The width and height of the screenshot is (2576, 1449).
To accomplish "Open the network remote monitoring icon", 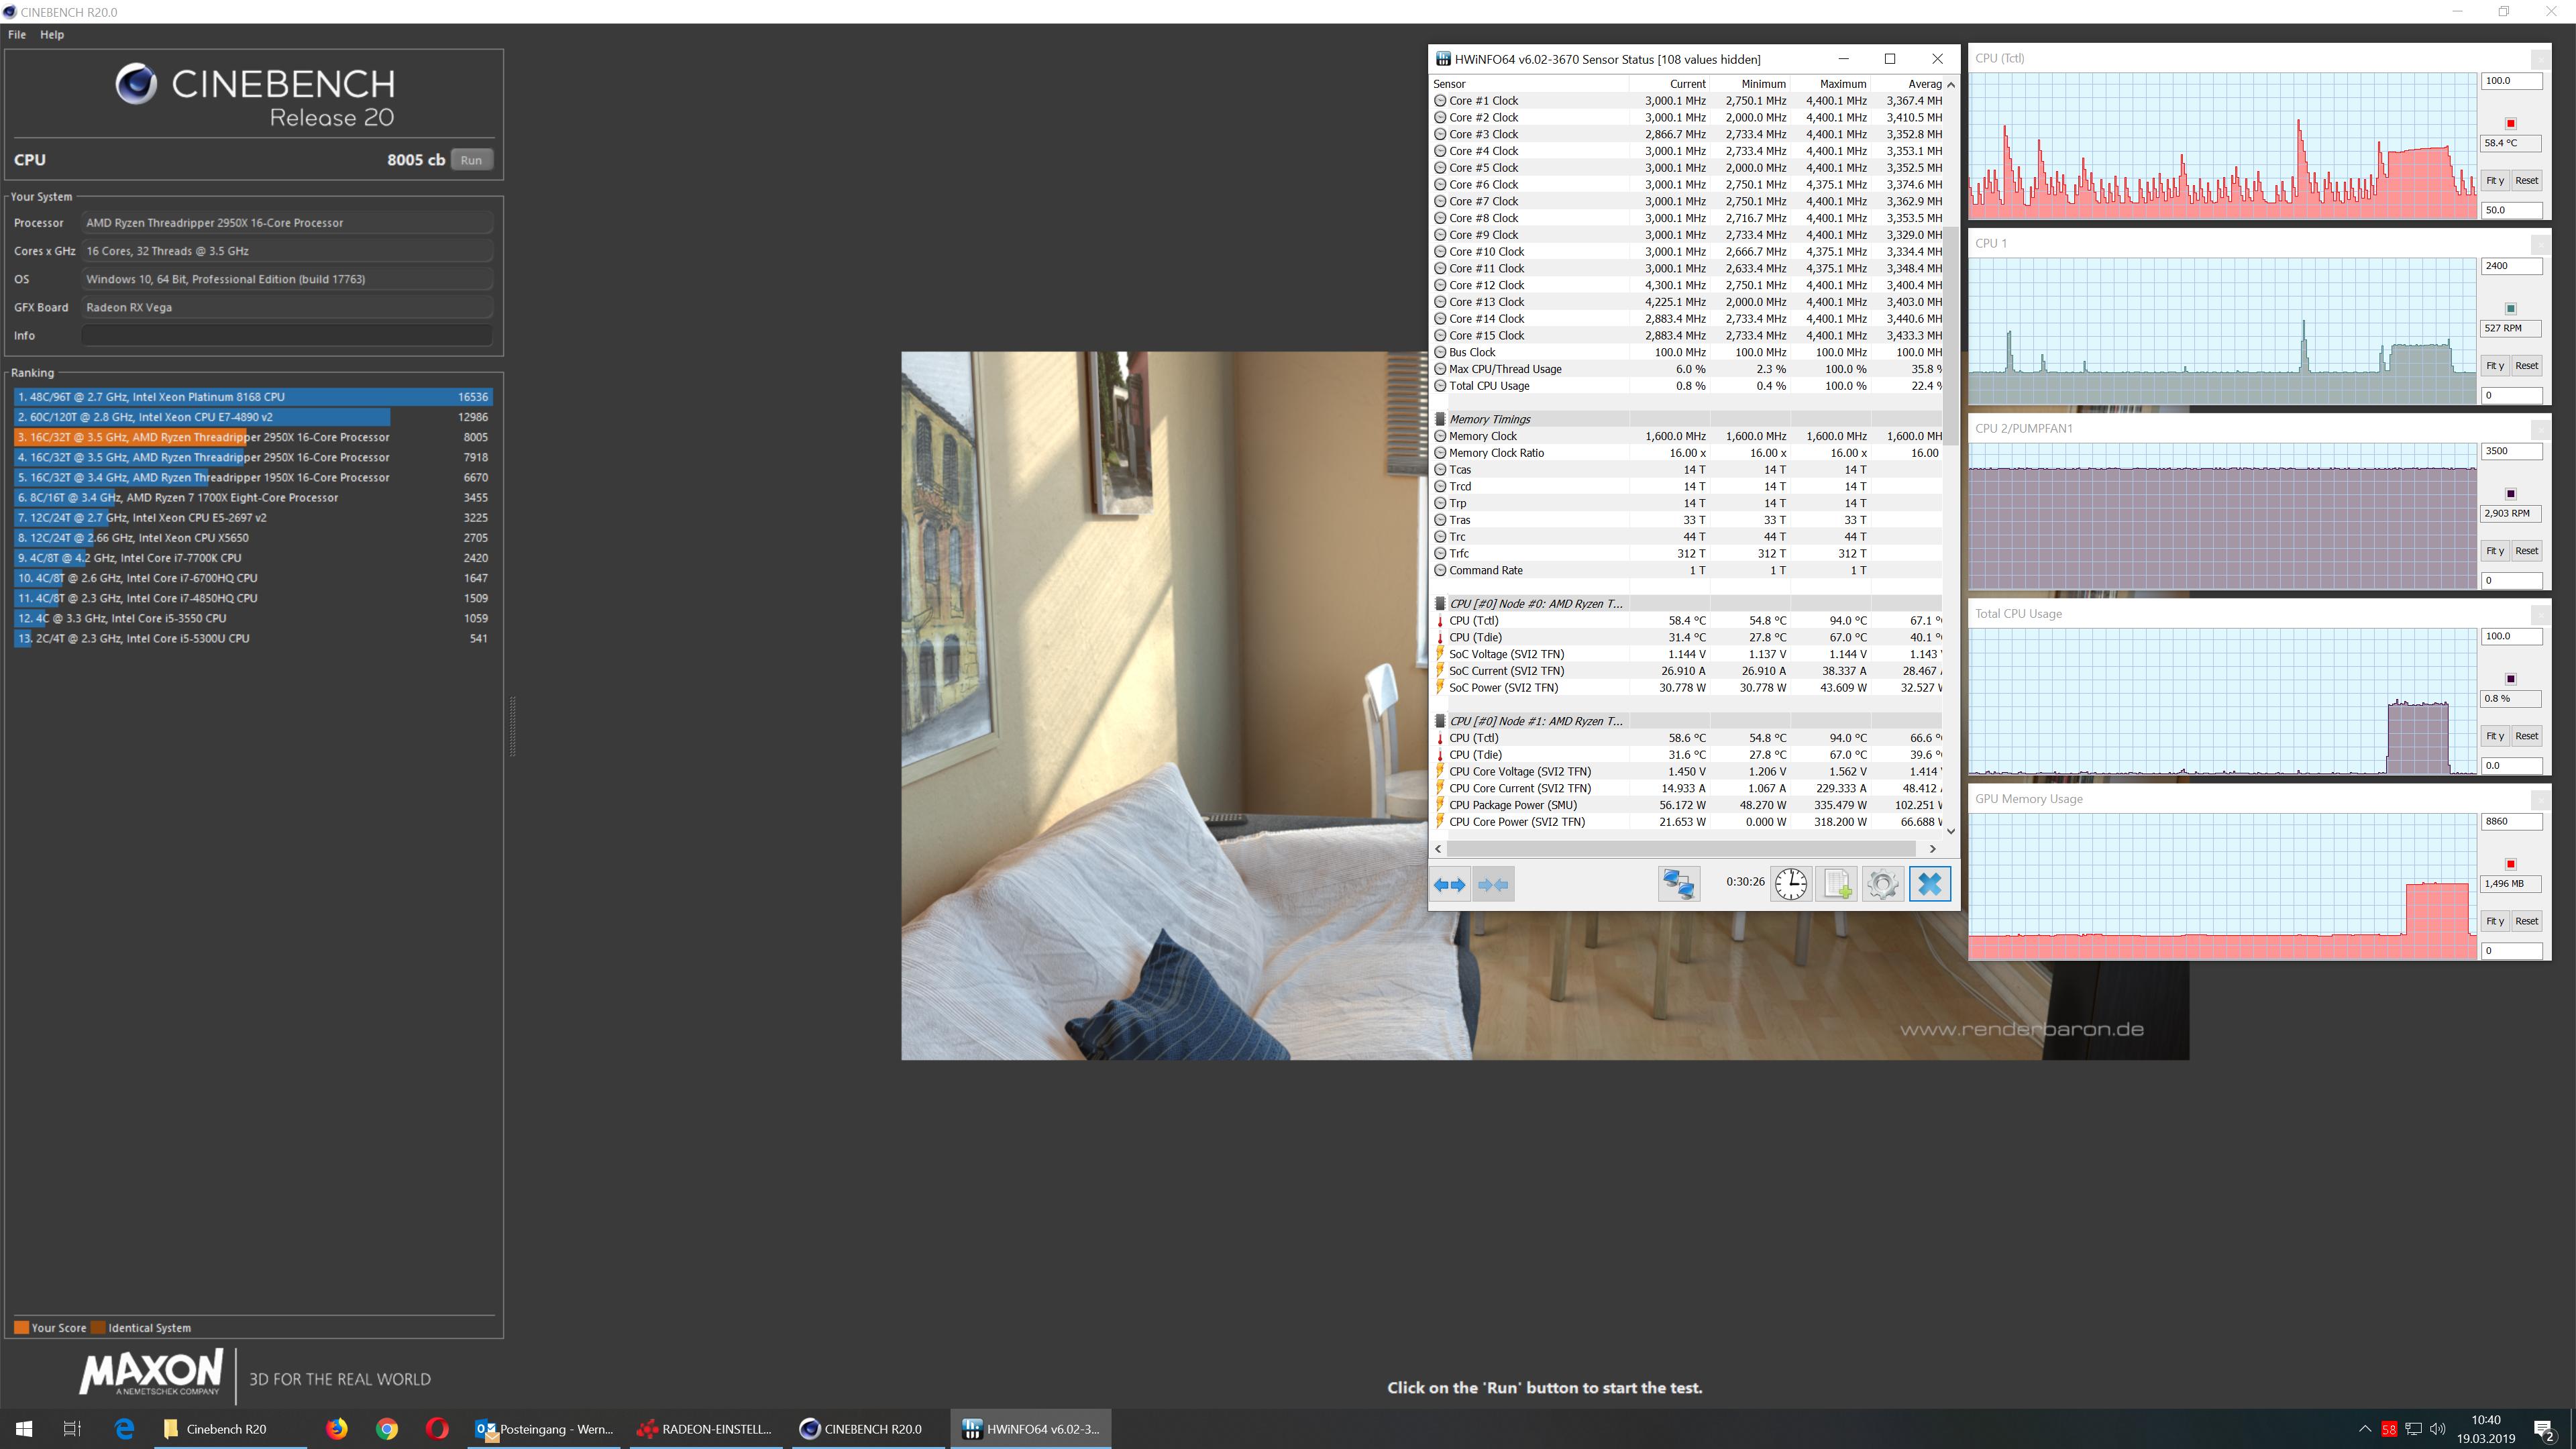I will [1678, 884].
